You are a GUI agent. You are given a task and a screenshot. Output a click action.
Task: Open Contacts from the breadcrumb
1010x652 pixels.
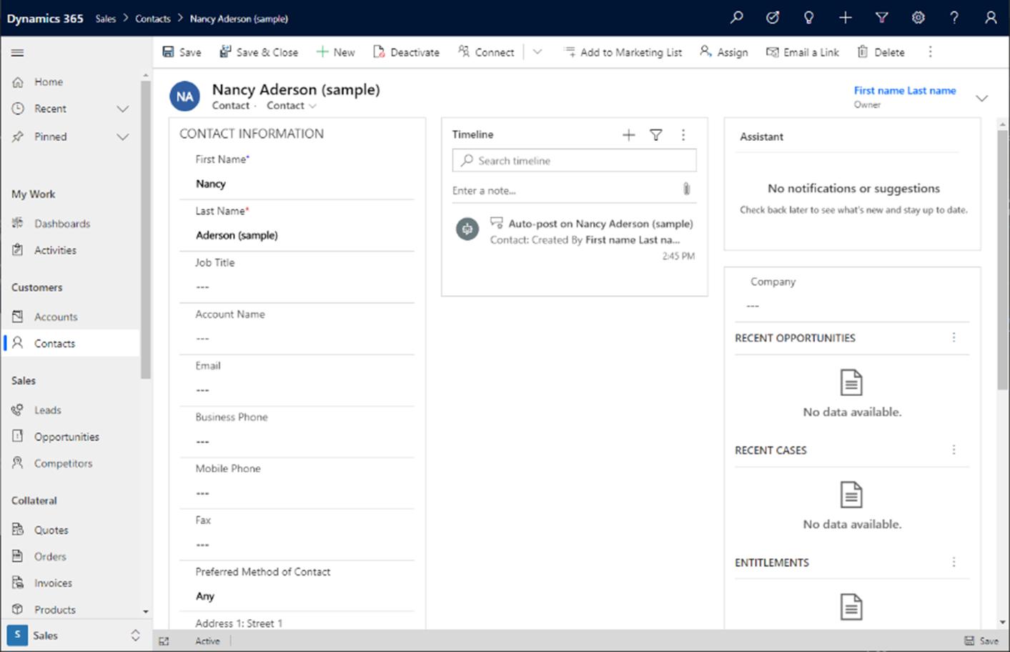coord(152,19)
